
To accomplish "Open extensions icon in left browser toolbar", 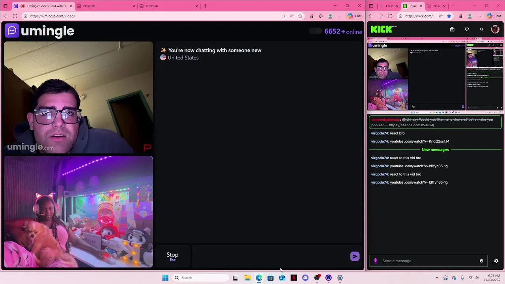I will [312, 16].
